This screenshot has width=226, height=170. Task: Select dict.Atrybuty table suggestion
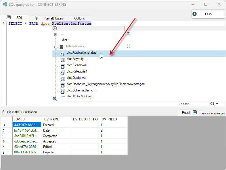coord(75,59)
